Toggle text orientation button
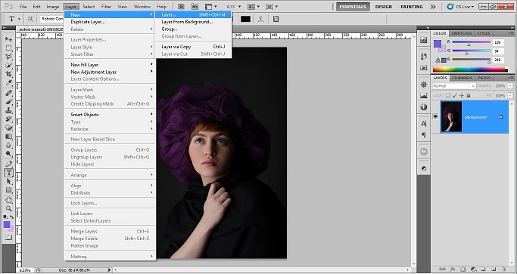Screen dimensions: 517x274 [x=30, y=19]
